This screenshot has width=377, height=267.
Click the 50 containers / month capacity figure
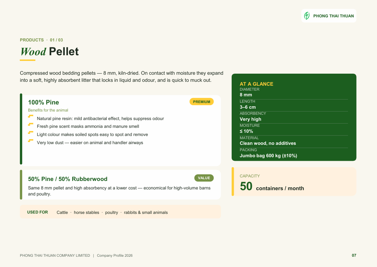click(x=272, y=186)
